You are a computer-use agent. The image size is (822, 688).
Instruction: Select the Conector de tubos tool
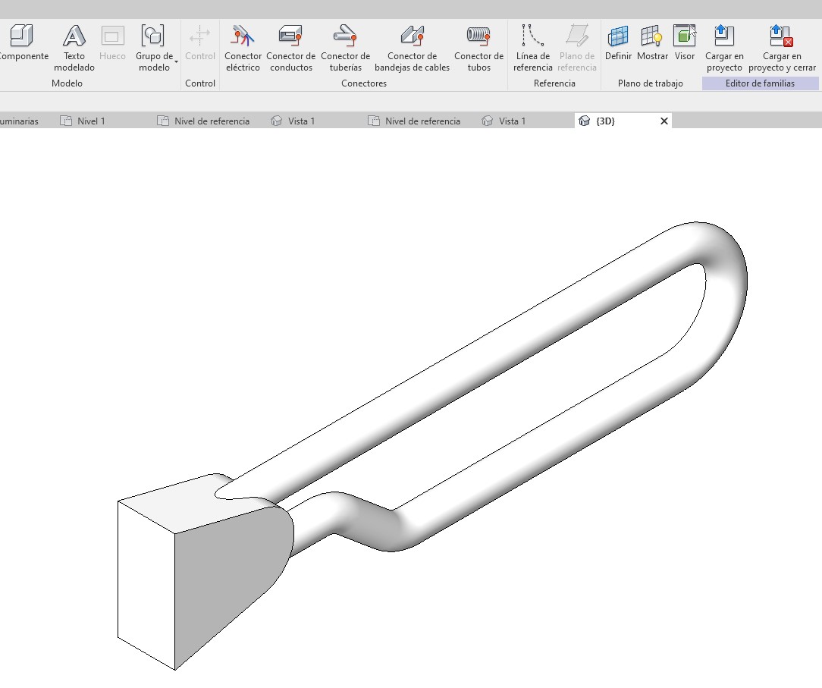point(478,36)
